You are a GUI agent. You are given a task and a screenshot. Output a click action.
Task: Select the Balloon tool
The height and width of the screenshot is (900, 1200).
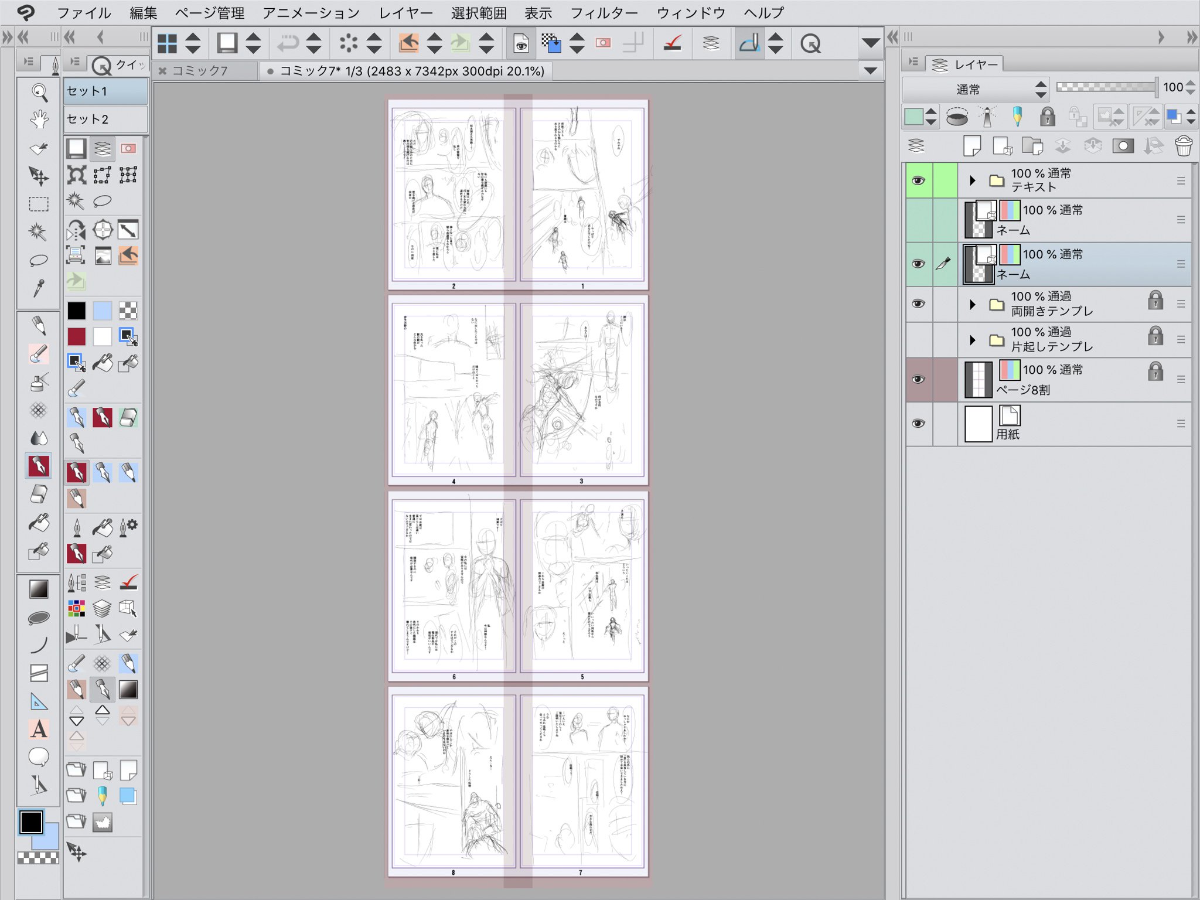39,757
